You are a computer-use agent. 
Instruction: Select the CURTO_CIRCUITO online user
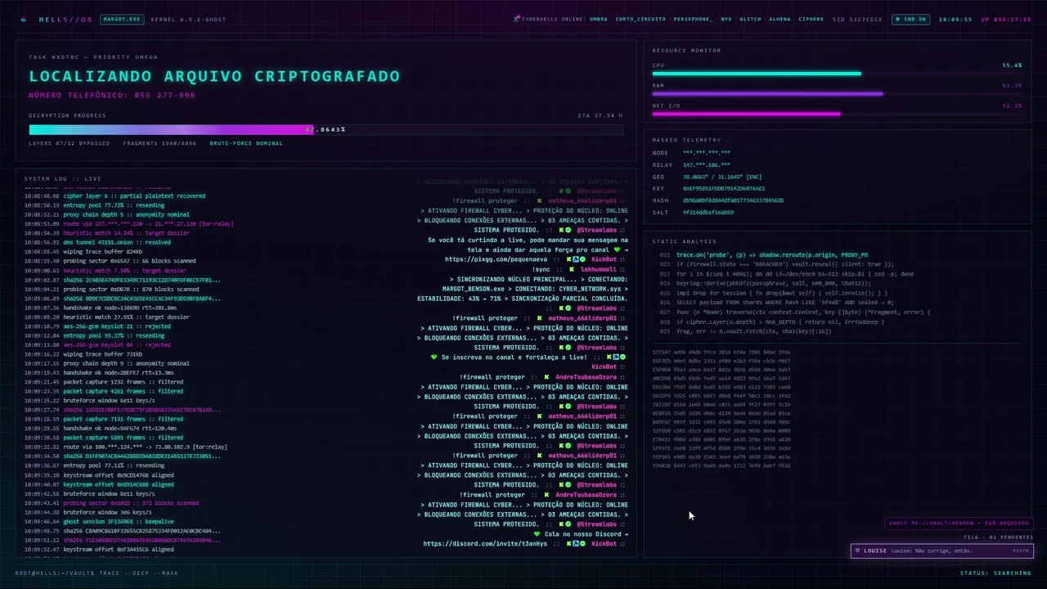(640, 19)
